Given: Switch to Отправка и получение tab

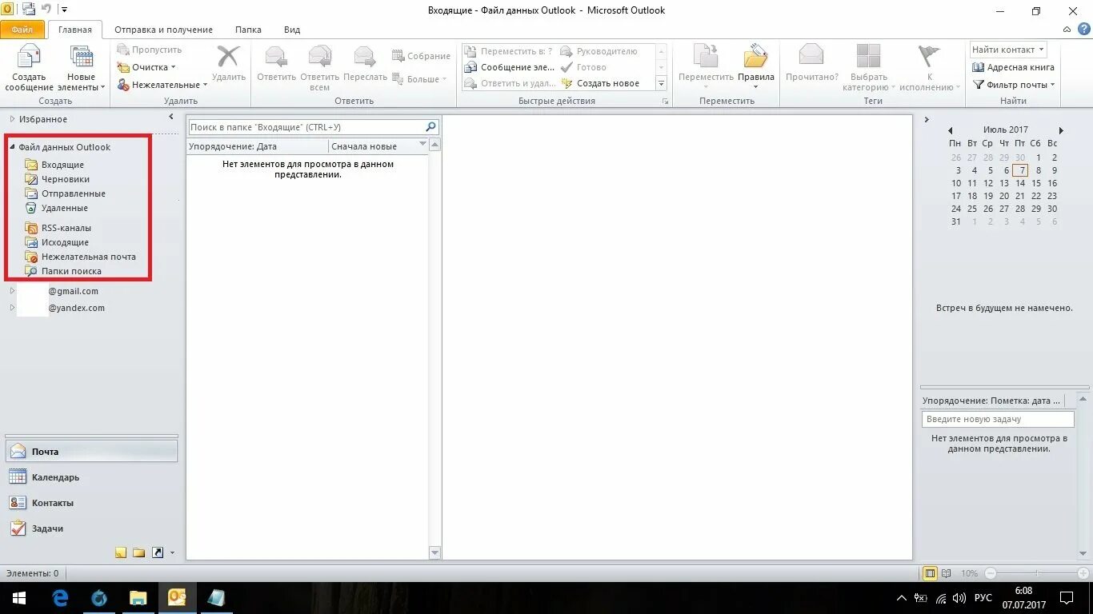Looking at the screenshot, I should (164, 30).
